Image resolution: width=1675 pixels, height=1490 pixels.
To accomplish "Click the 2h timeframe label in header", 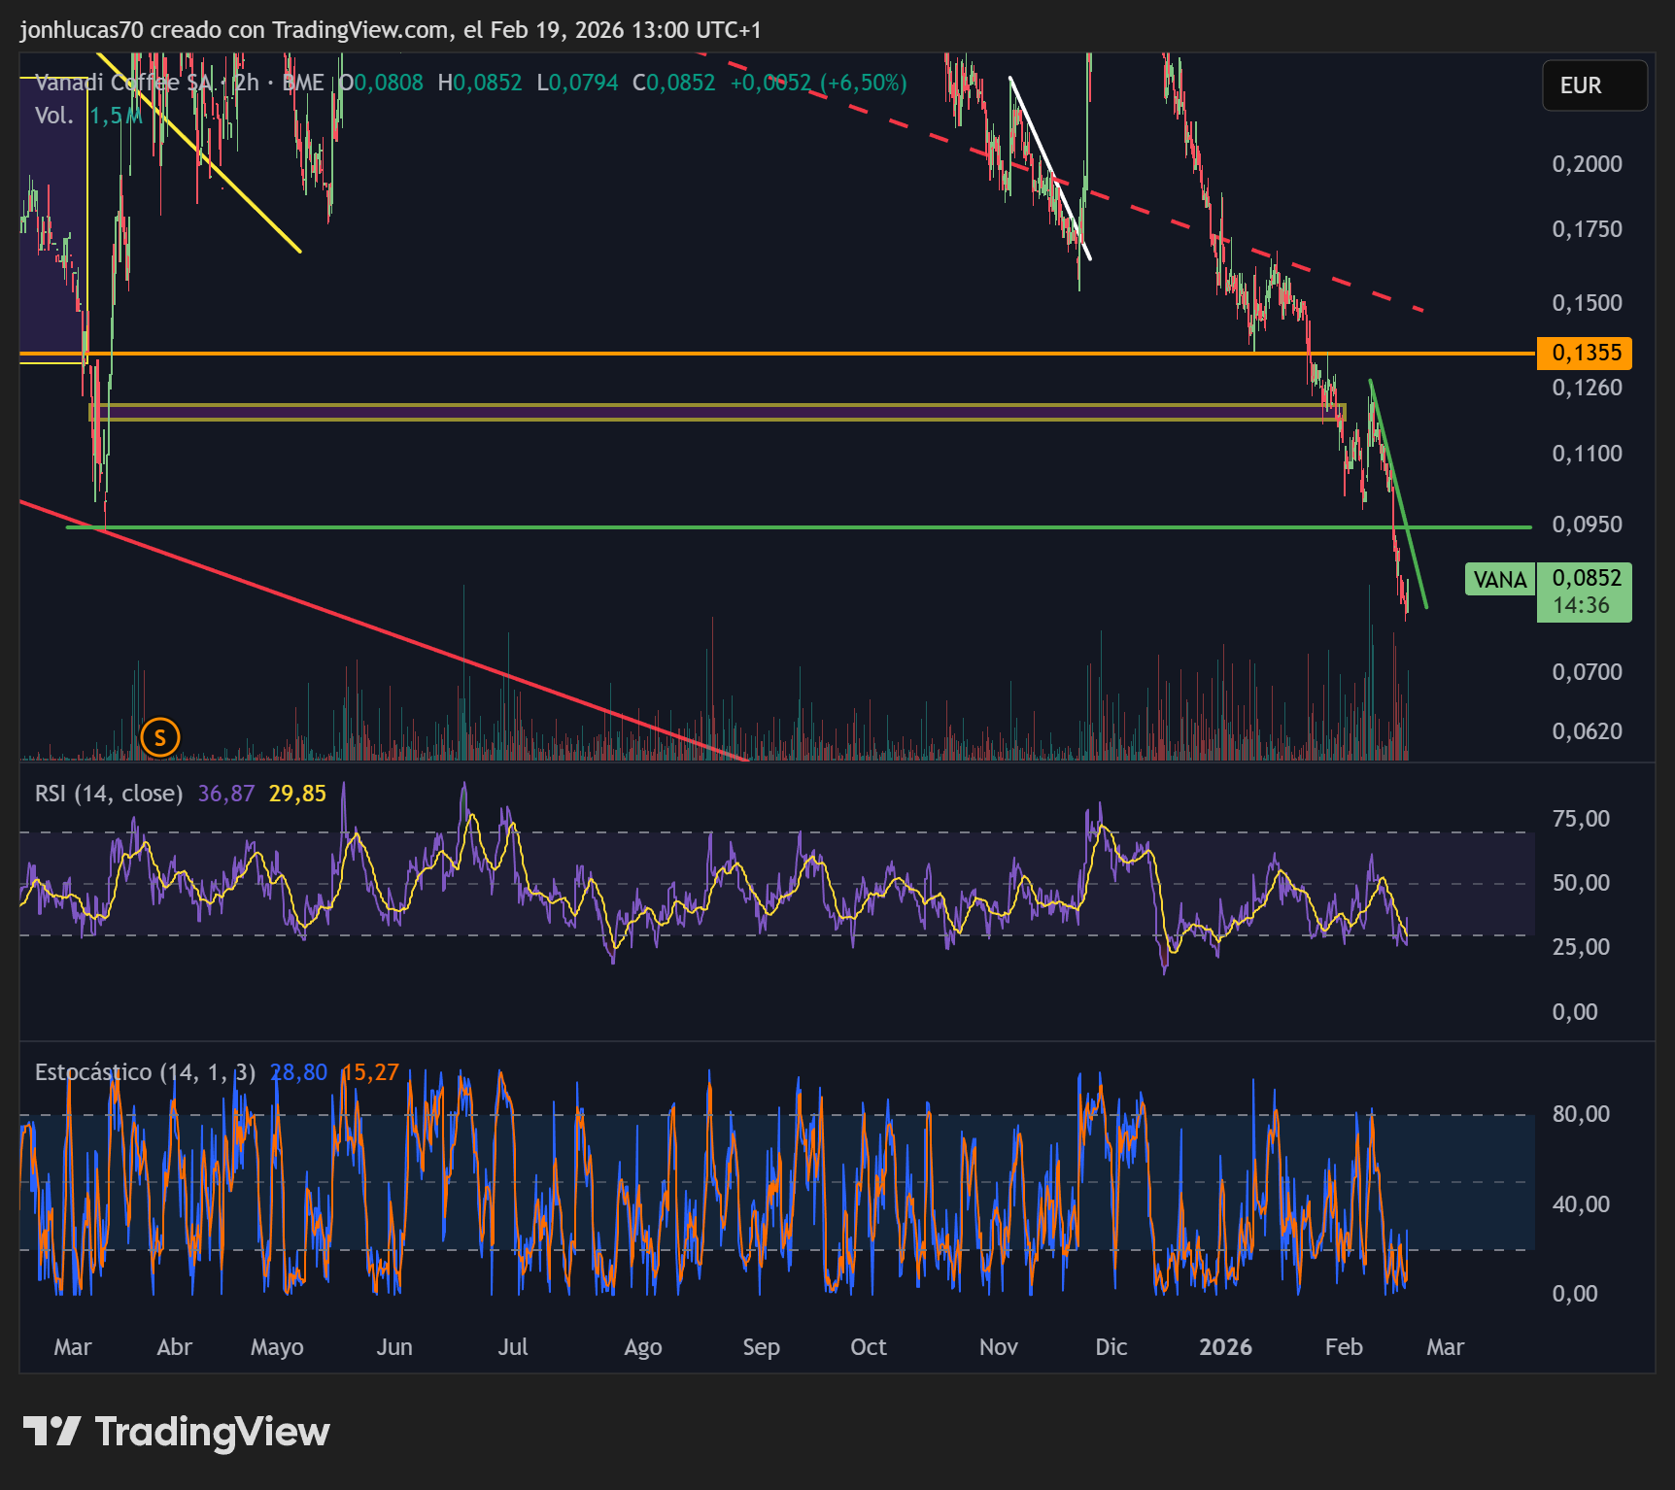I will [247, 83].
